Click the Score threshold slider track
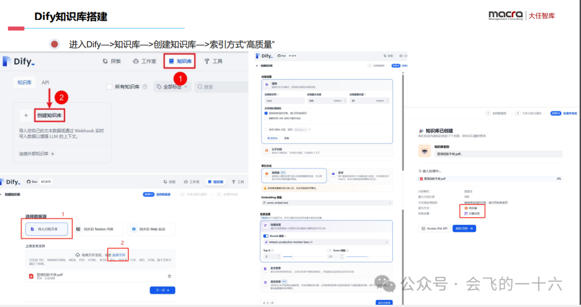The image size is (581, 307). (367, 256)
